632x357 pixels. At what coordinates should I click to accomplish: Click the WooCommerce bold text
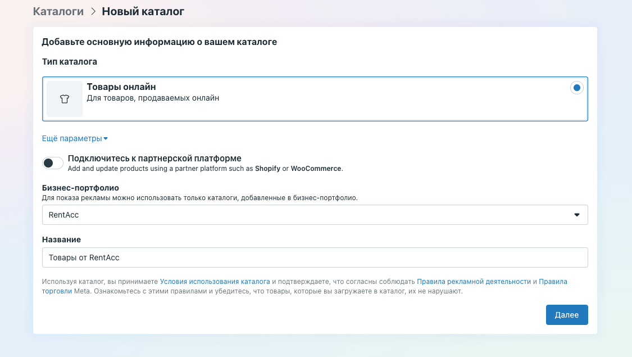[316, 169]
